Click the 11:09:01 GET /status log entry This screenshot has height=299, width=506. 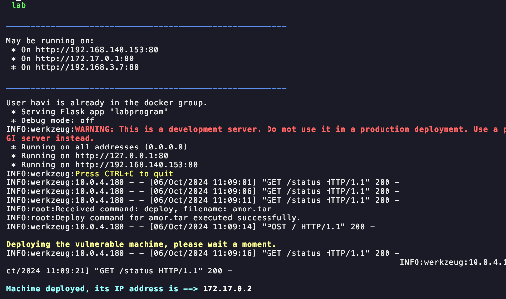(x=203, y=182)
